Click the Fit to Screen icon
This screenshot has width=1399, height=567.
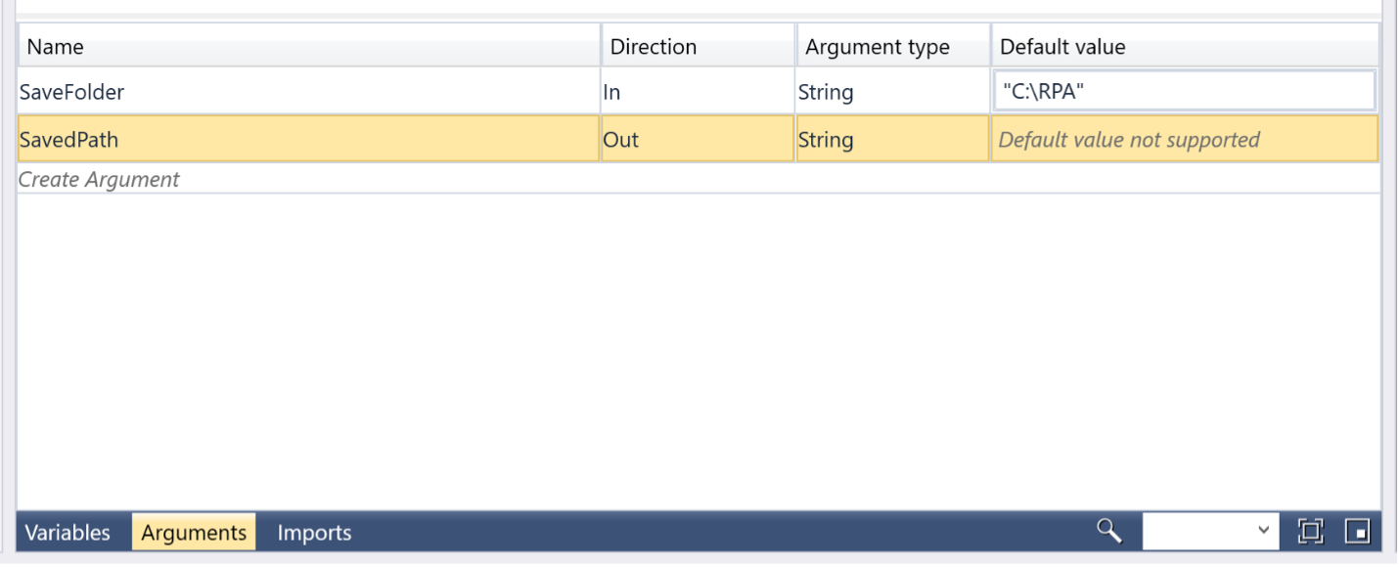click(1309, 532)
